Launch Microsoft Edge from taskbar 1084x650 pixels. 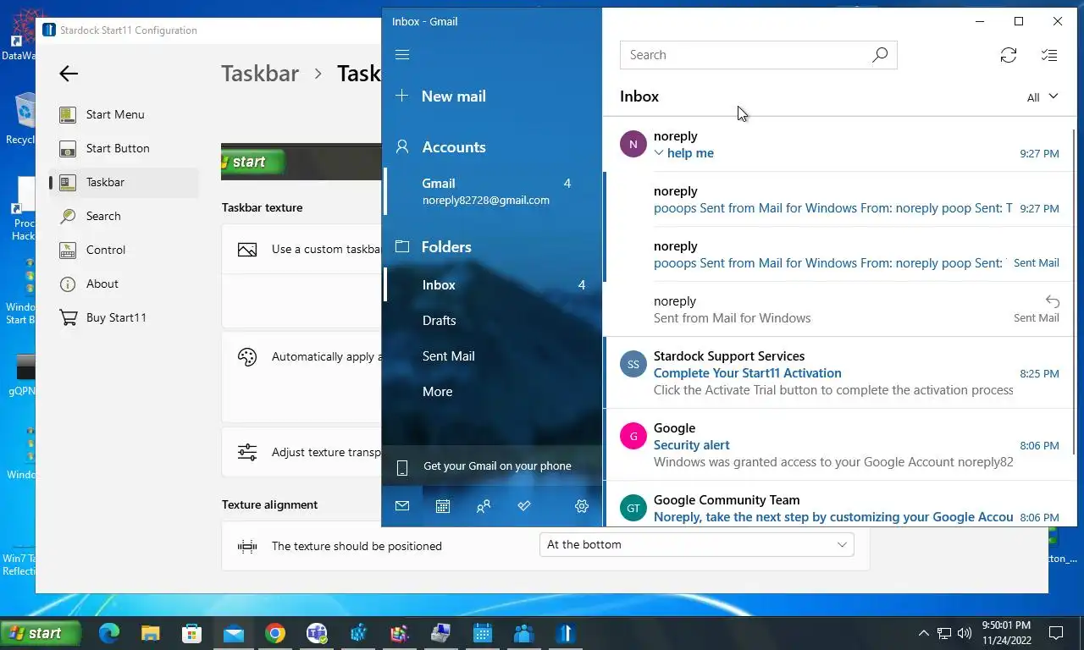(x=109, y=633)
